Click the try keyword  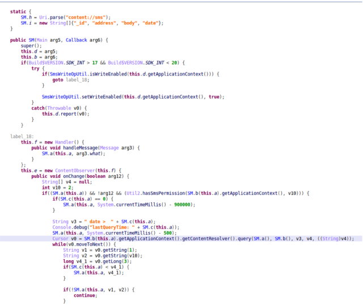pos(35,69)
